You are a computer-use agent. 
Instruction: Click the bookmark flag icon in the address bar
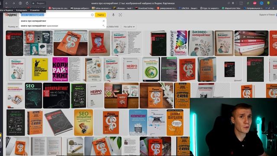[x=233, y=3]
